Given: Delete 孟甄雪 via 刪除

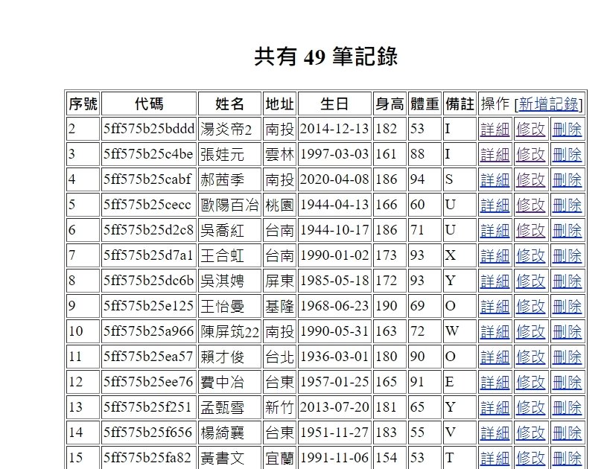Looking at the screenshot, I should (567, 408).
